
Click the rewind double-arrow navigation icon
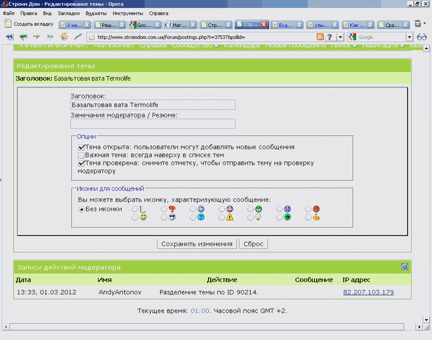click(x=10, y=37)
